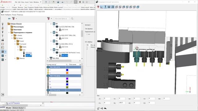Collapse the Tool post folder
198x111 pixels.
coord(15,44)
